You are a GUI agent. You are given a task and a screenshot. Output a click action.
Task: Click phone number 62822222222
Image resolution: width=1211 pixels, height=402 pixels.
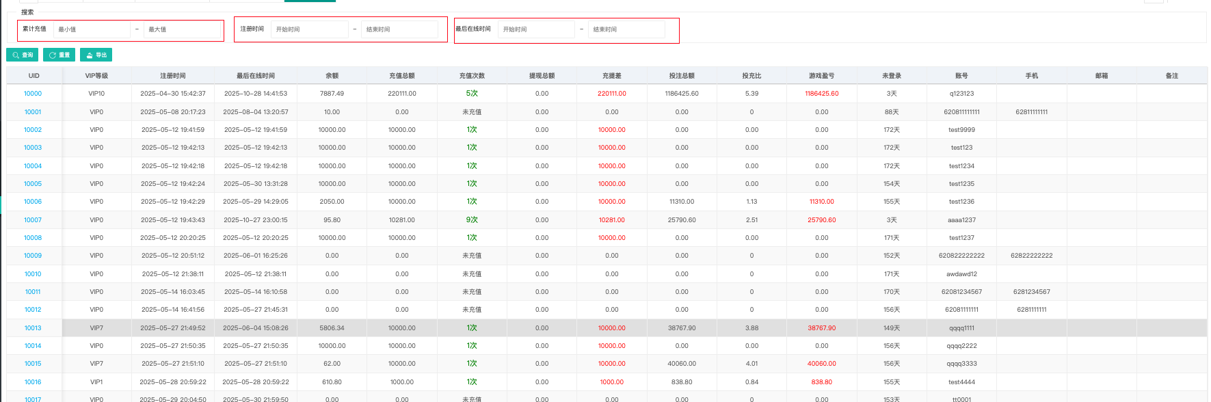pyautogui.click(x=1031, y=256)
